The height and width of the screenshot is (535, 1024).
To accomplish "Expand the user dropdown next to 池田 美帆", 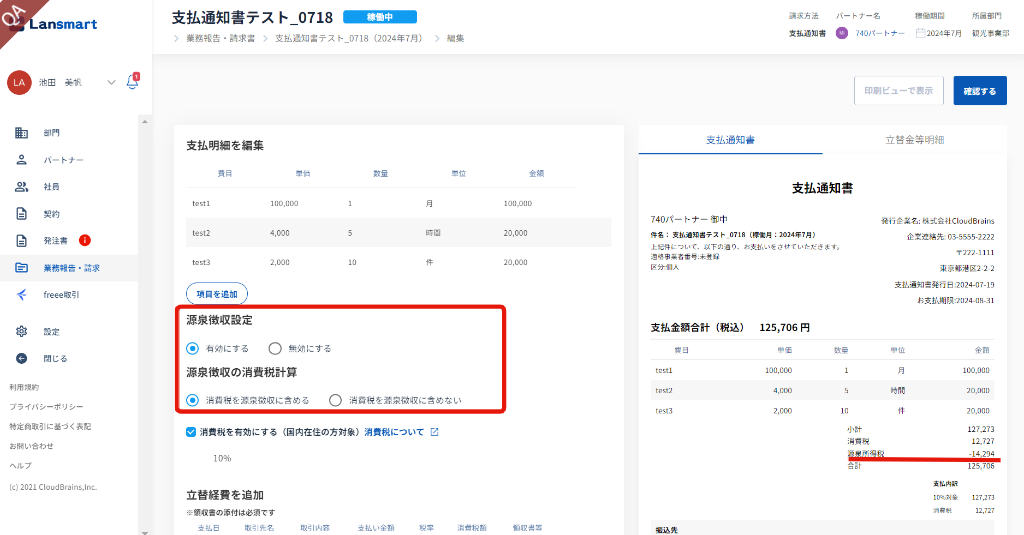I will [111, 82].
